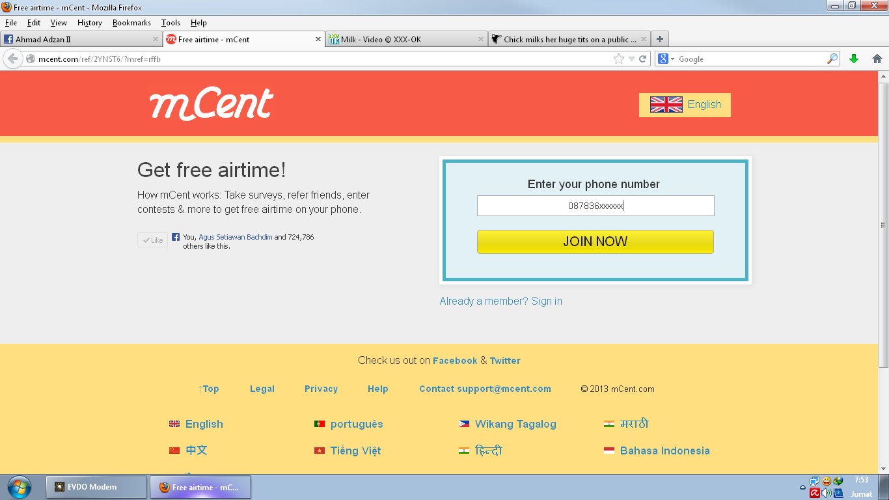The height and width of the screenshot is (500, 889).
Task: Click the volume speaker tray icon
Action: (827, 493)
